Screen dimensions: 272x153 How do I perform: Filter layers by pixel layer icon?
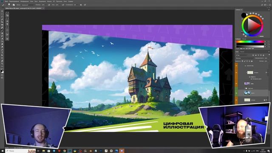tap(253, 55)
